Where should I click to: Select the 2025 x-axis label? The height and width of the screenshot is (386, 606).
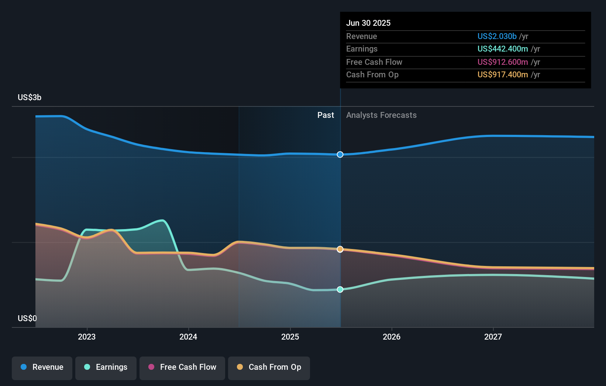[290, 337]
